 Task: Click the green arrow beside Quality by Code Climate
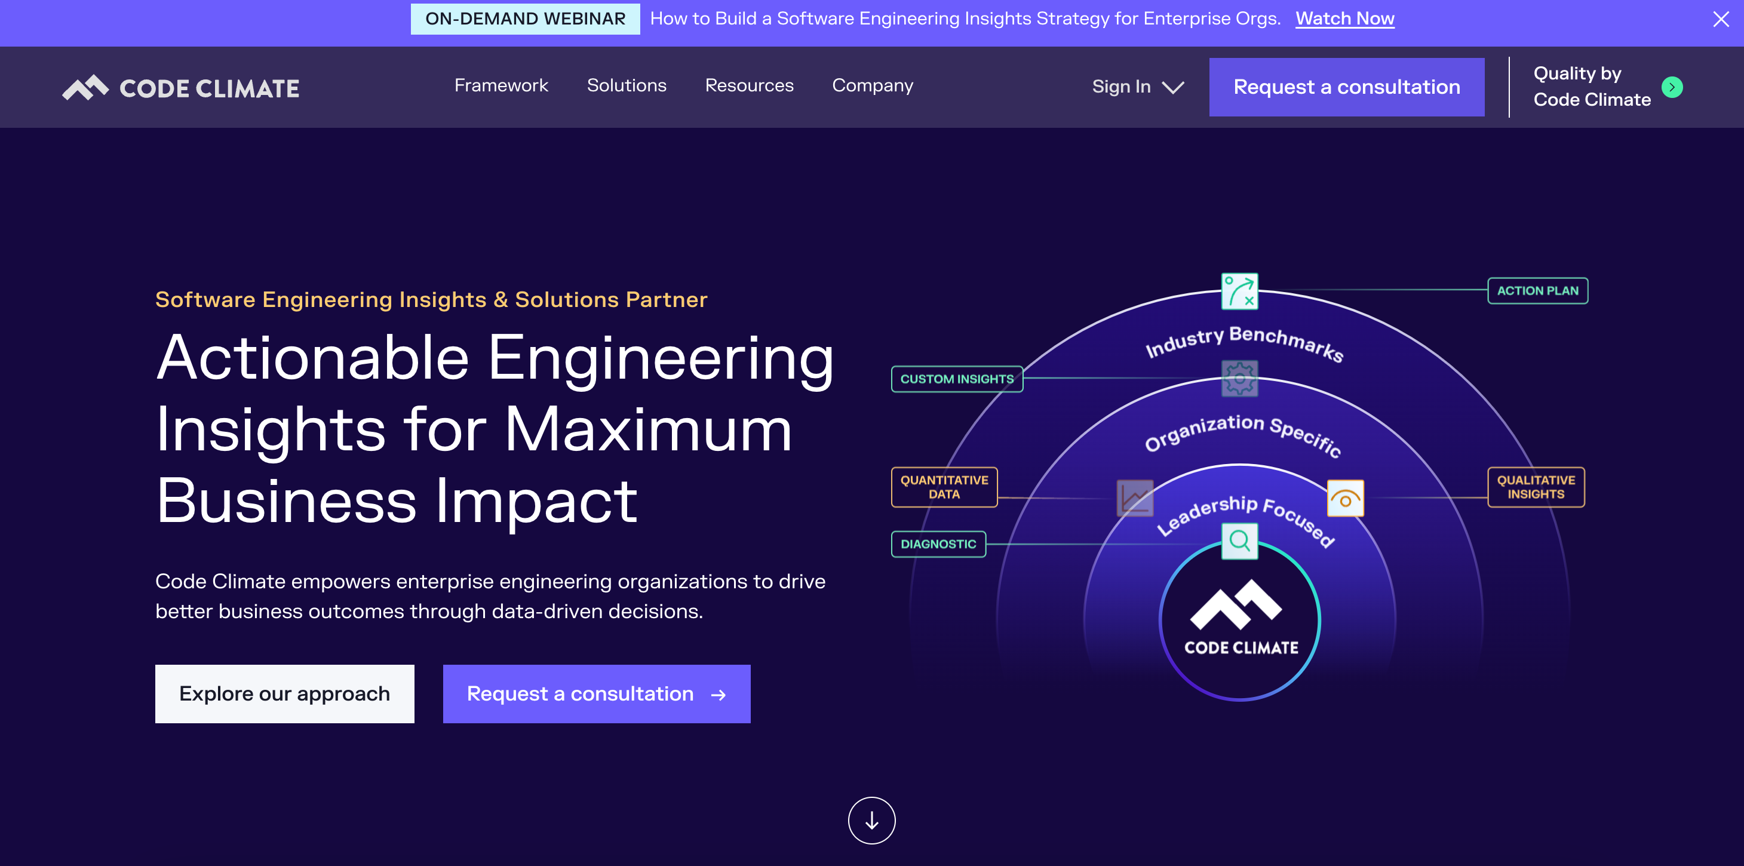1672,87
